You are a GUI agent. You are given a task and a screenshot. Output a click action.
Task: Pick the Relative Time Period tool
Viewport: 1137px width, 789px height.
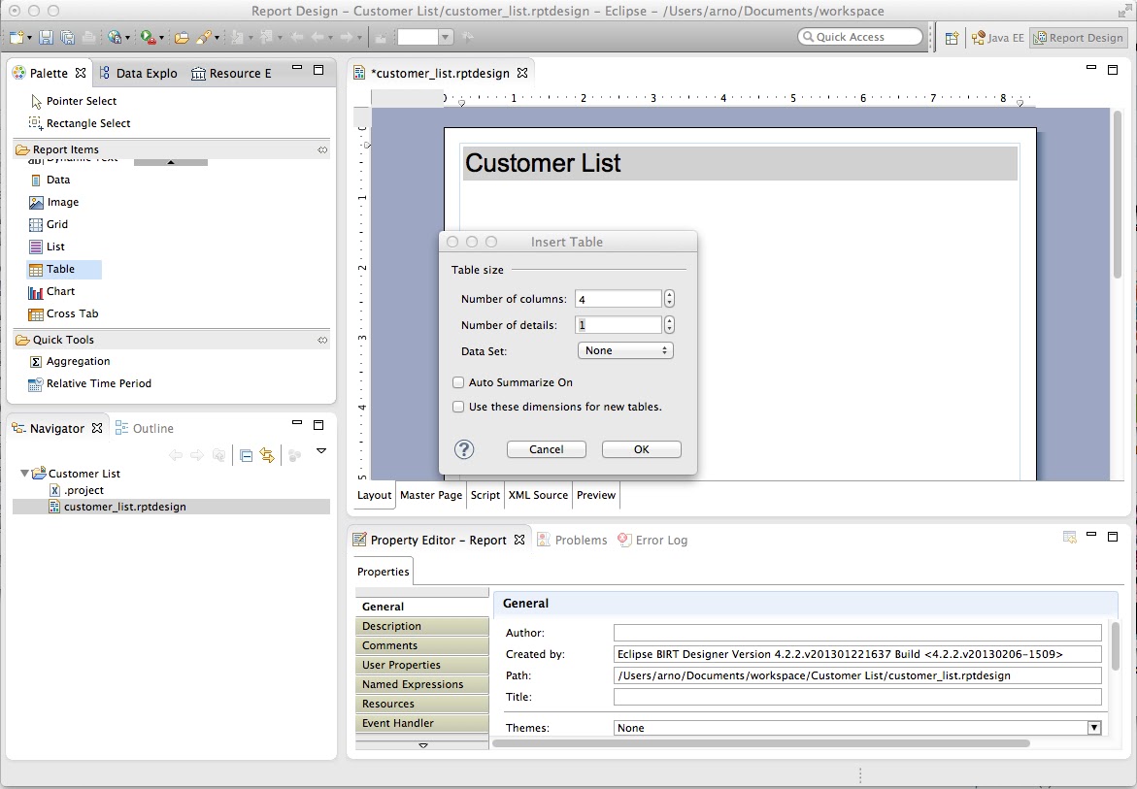[90, 384]
